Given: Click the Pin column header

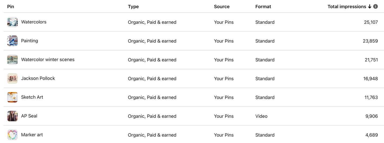Looking at the screenshot, I should (x=10, y=7).
